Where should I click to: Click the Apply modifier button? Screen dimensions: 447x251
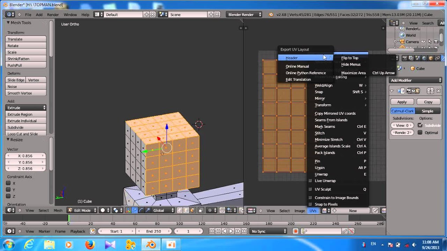point(402,102)
